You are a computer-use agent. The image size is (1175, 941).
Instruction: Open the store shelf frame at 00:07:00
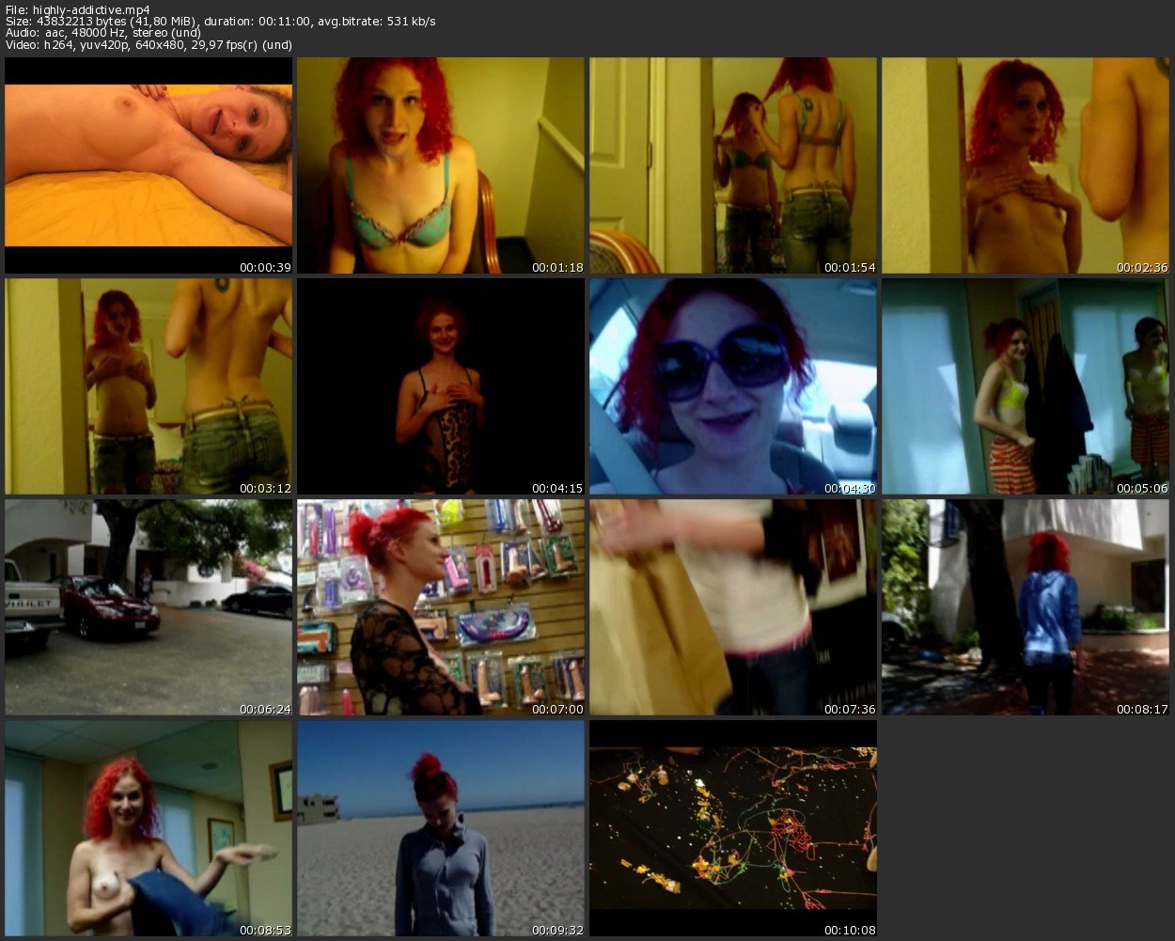(441, 607)
